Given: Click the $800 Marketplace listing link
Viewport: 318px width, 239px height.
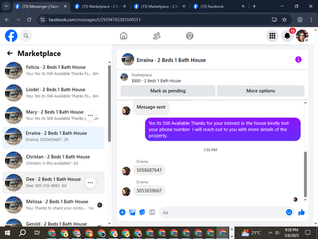Looking at the screenshot, I should (x=156, y=81).
